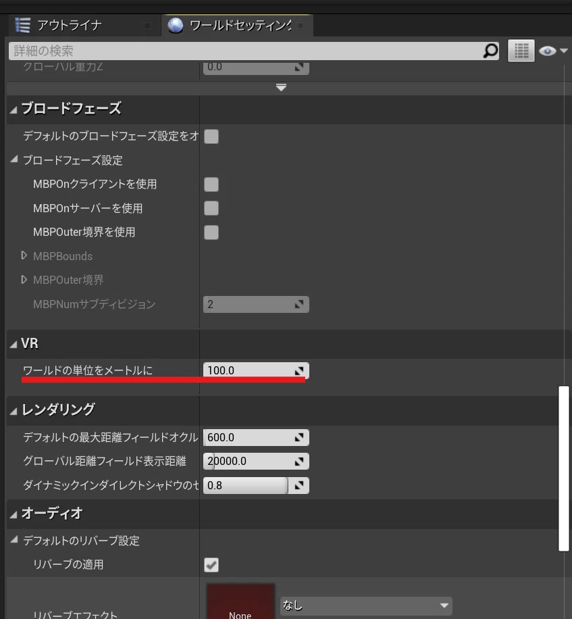Click the arrow icon in the 600.0 field
572x619 pixels.
(299, 437)
